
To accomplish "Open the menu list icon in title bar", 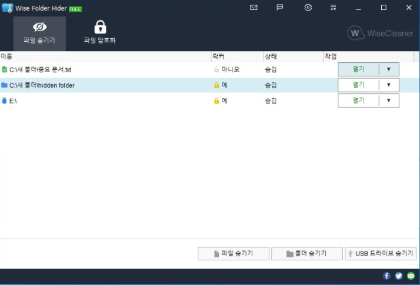I will point(333,8).
